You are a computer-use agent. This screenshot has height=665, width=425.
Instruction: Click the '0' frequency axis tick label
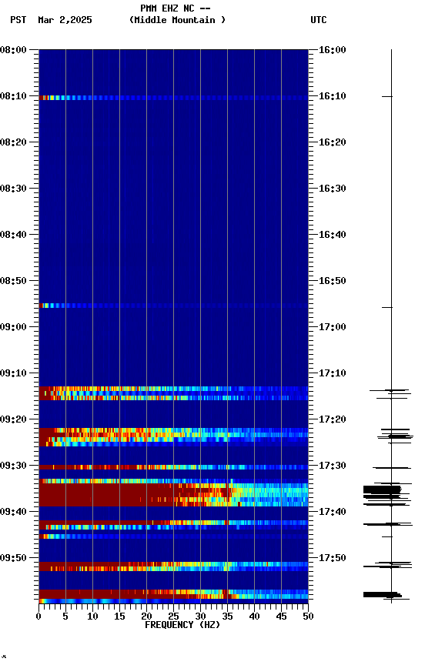tap(39, 617)
